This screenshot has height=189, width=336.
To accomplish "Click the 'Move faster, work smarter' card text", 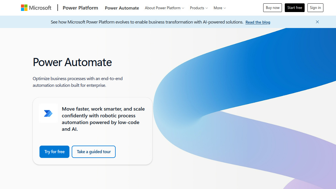I will [103, 119].
